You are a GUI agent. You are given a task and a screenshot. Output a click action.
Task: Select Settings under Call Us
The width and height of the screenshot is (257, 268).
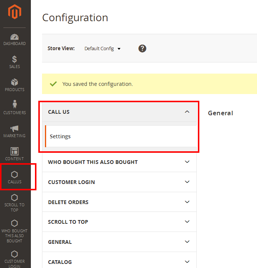pos(60,136)
